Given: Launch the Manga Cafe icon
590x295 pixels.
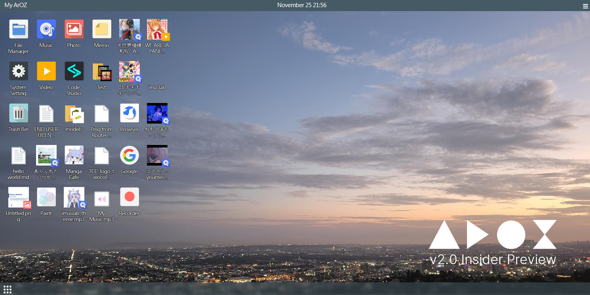Looking at the screenshot, I should (74, 155).
